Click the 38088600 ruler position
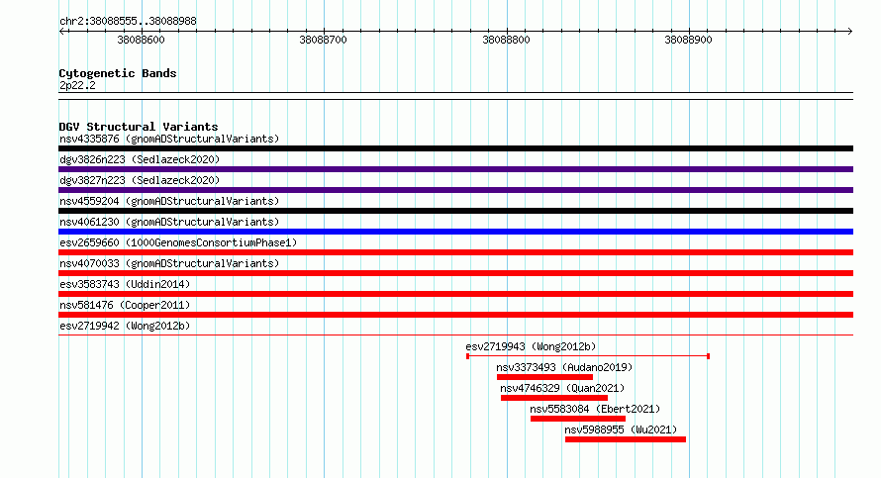 141,40
